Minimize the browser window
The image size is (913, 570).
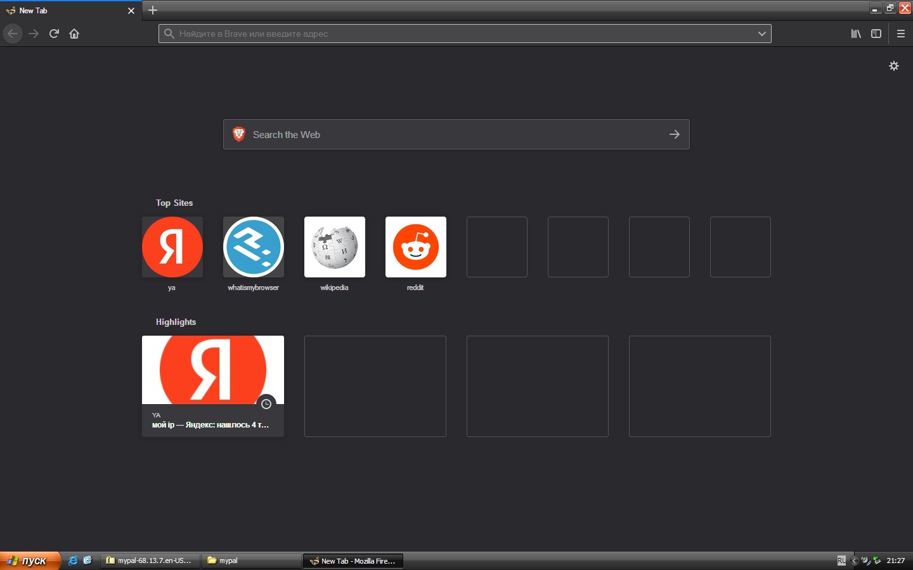(875, 8)
